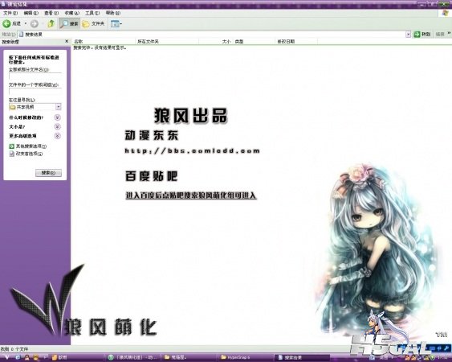Open the File (文件) menu
The width and height of the screenshot is (452, 362).
10,13
